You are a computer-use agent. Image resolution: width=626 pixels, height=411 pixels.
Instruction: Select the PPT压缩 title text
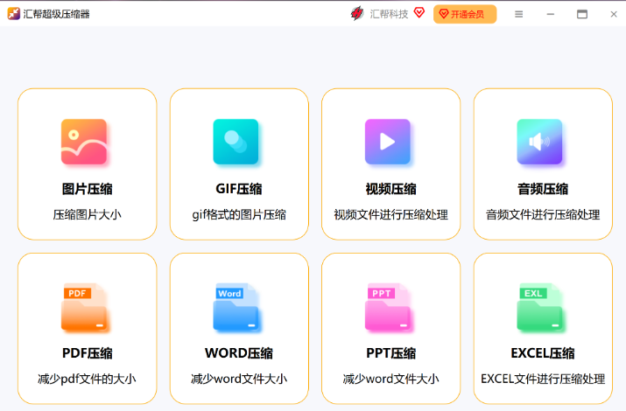click(x=390, y=352)
